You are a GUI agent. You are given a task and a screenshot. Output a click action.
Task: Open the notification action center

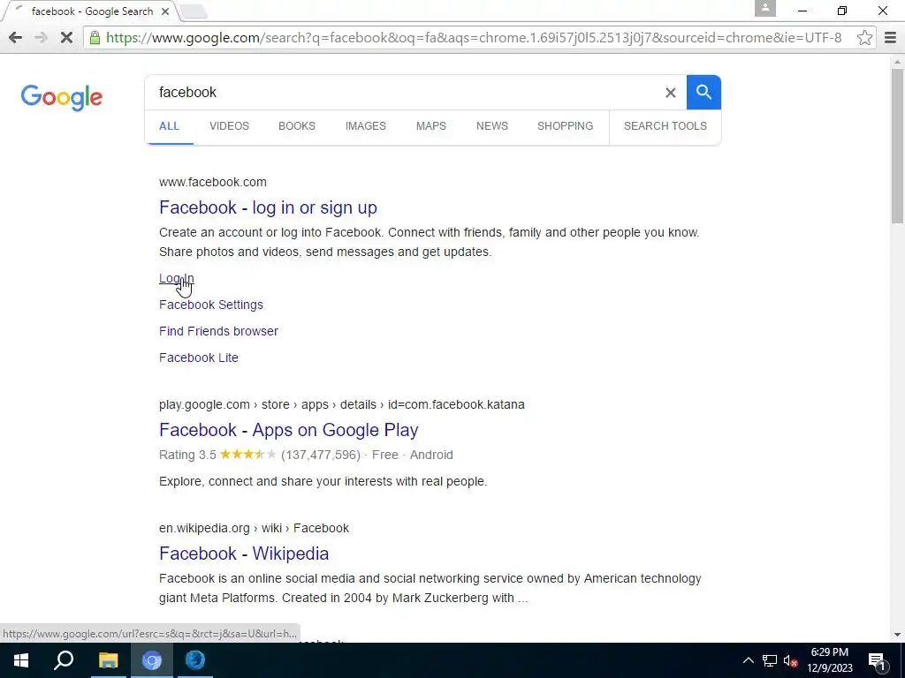point(878,660)
